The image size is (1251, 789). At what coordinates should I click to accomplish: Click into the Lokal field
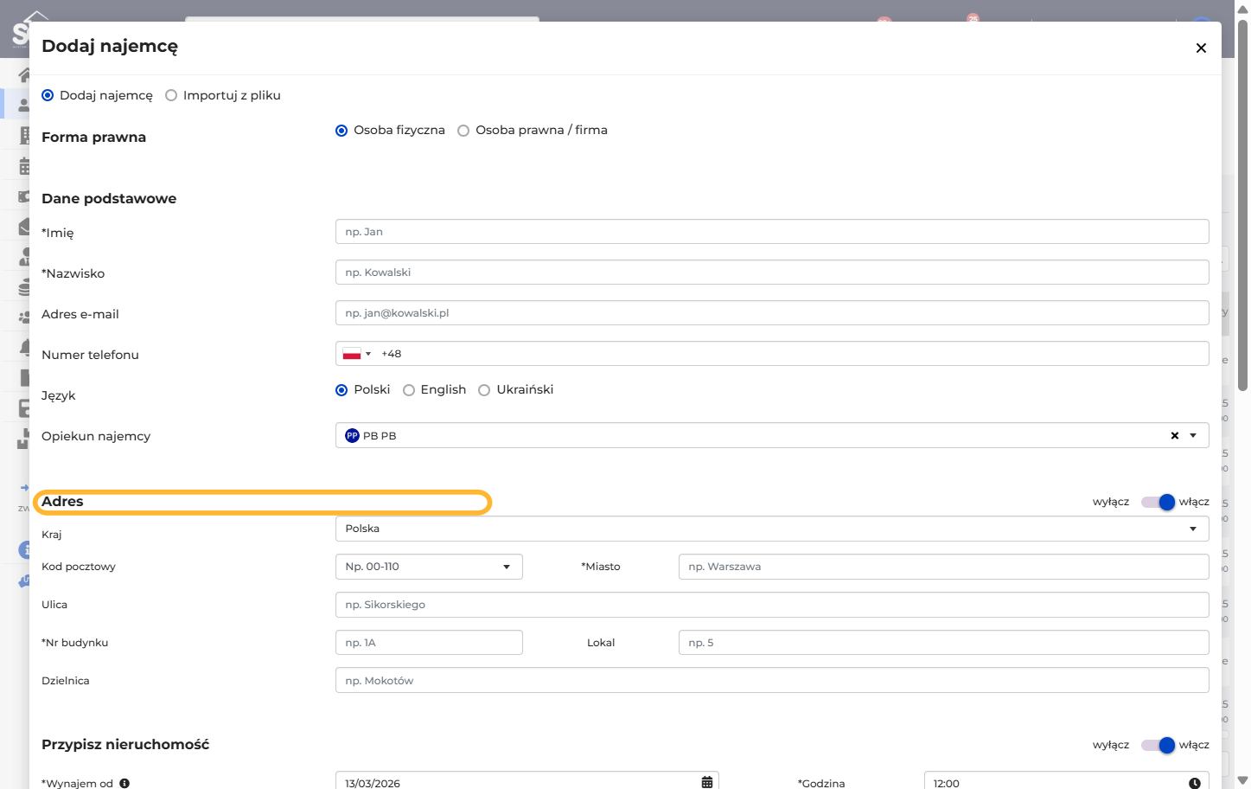(944, 643)
